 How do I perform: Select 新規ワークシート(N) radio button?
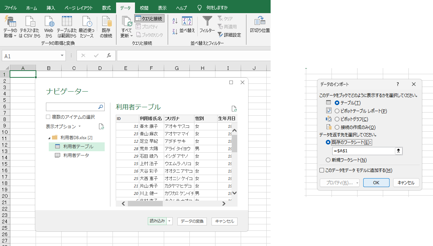328,160
